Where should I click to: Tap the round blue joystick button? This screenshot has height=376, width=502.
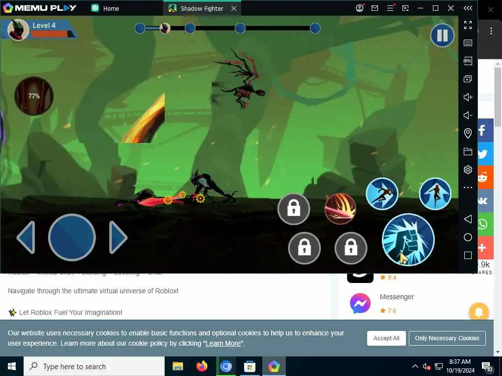72,237
